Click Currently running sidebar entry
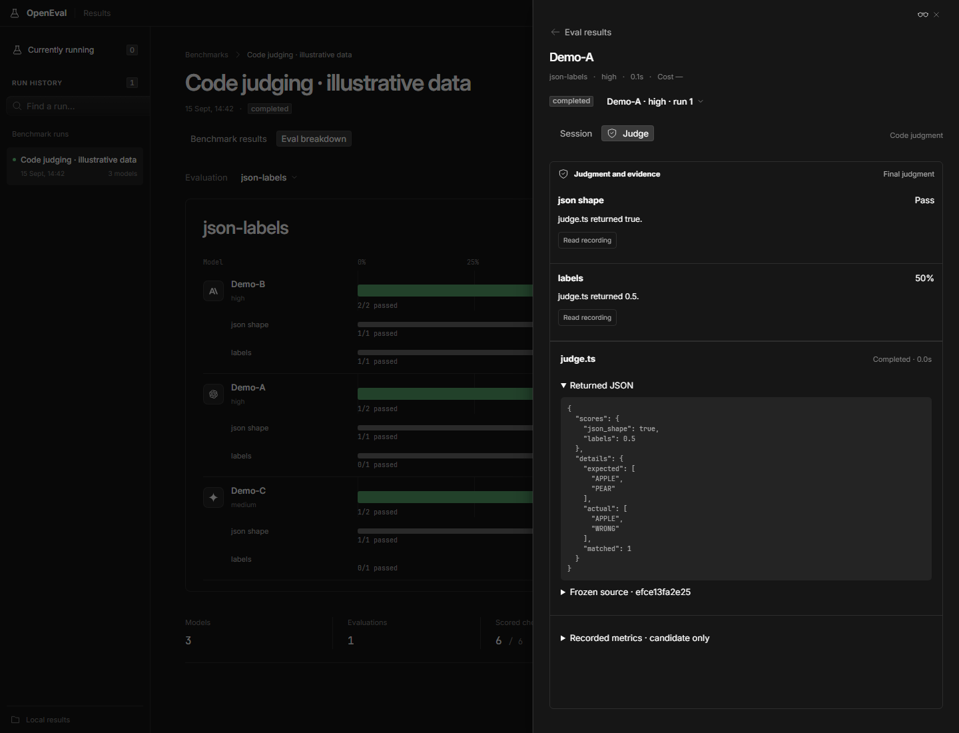Image resolution: width=959 pixels, height=733 pixels. point(75,50)
